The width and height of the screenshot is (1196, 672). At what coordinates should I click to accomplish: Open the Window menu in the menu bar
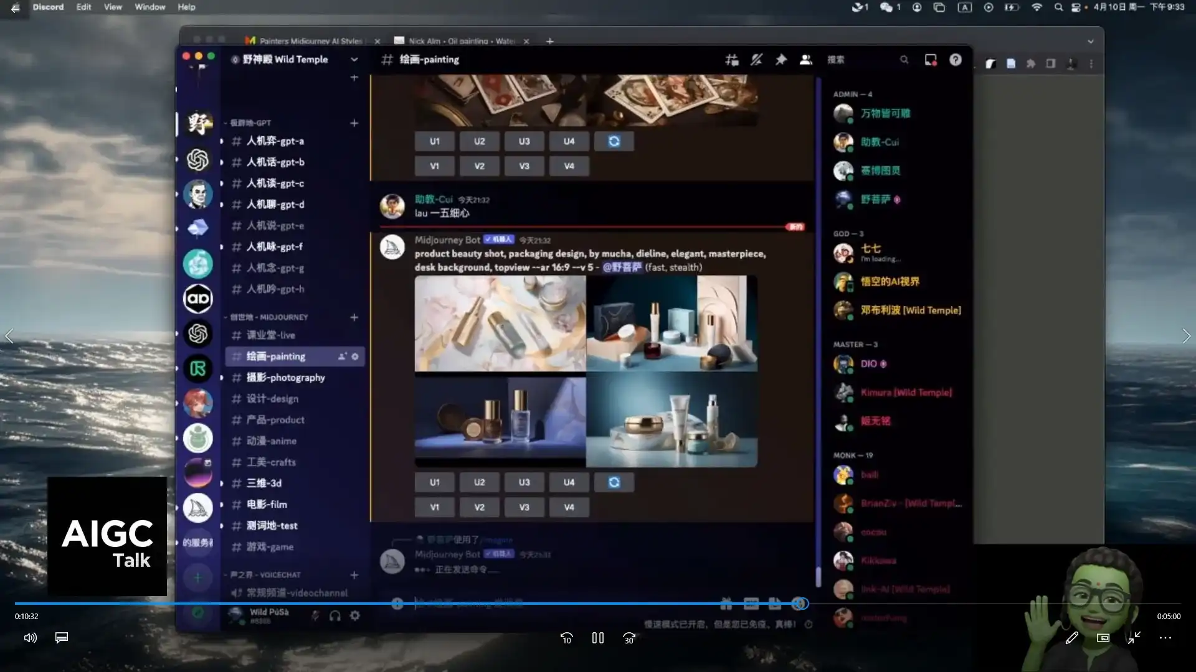pyautogui.click(x=149, y=7)
